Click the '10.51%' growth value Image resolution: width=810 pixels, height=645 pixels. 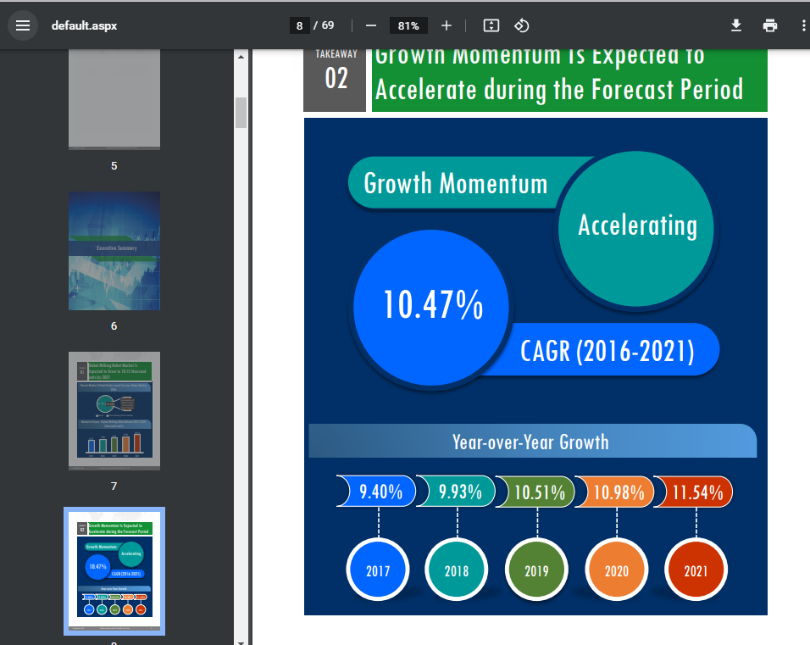click(540, 492)
